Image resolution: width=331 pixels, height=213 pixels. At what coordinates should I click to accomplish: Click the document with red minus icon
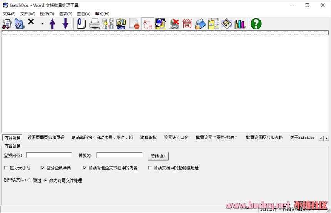point(134,23)
